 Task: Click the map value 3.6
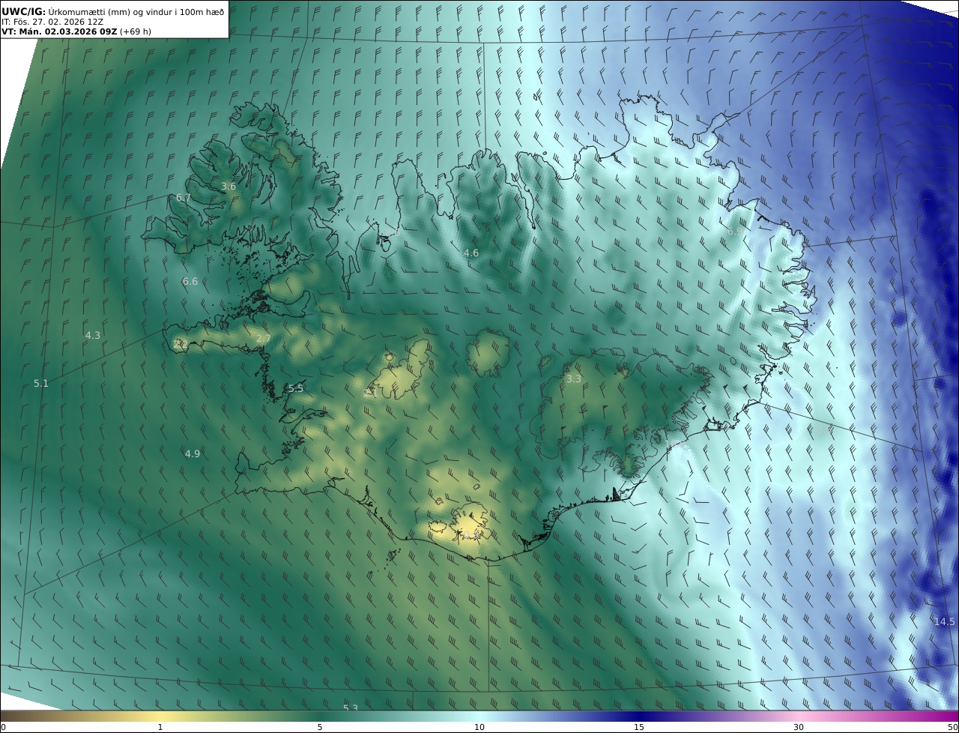(x=229, y=186)
